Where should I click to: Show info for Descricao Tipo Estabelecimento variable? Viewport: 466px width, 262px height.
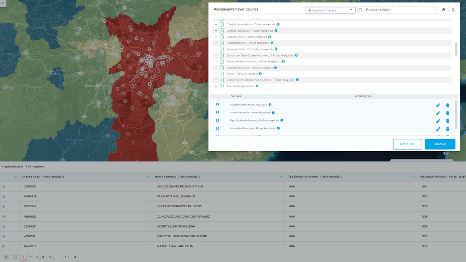297,55
